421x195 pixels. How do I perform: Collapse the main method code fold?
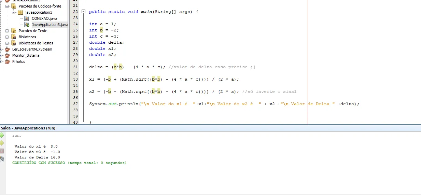click(x=83, y=12)
